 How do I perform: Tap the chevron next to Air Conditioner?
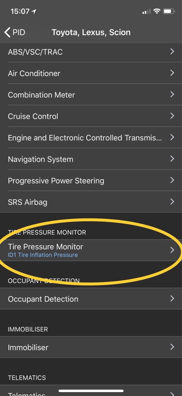coord(172,73)
